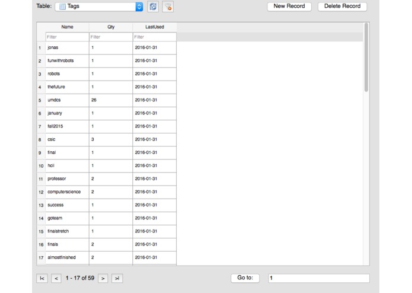Click the Qty value in computerscience row
The height and width of the screenshot is (293, 412).
click(111, 192)
